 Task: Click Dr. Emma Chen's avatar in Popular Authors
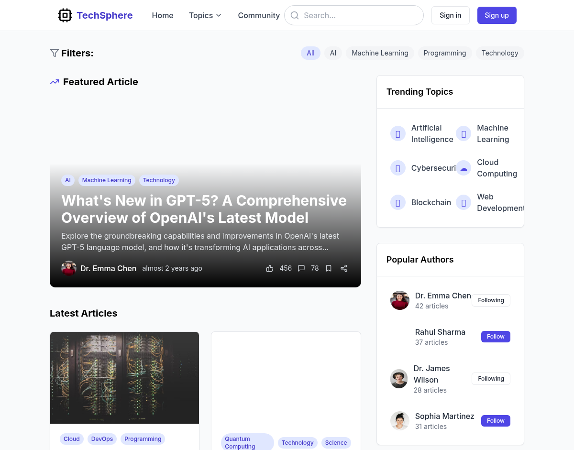click(x=400, y=300)
